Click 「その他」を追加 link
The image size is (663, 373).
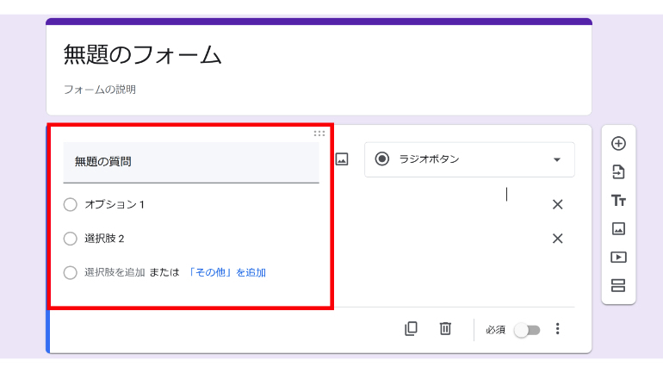(x=226, y=272)
